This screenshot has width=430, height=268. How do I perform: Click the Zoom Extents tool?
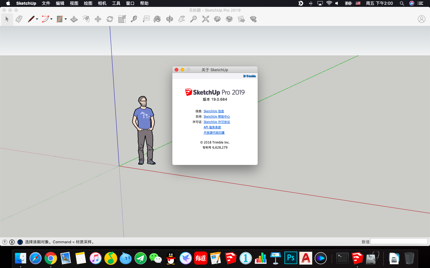point(205,19)
